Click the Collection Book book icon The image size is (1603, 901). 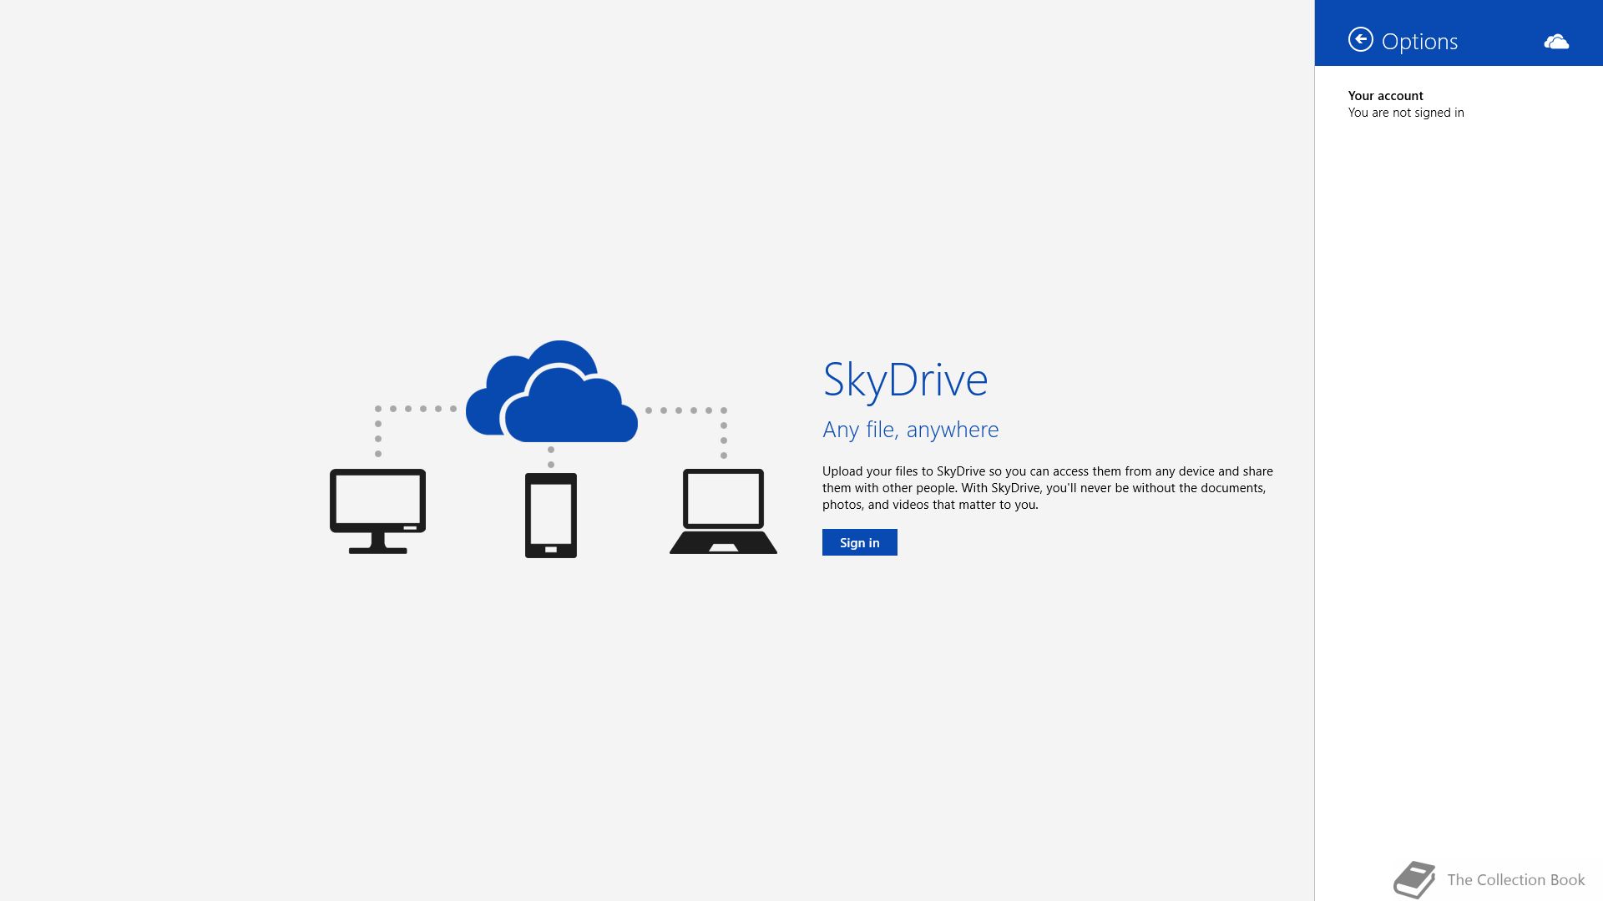coord(1414,879)
